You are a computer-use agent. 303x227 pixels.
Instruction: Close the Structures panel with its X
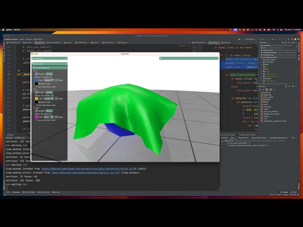66,64
